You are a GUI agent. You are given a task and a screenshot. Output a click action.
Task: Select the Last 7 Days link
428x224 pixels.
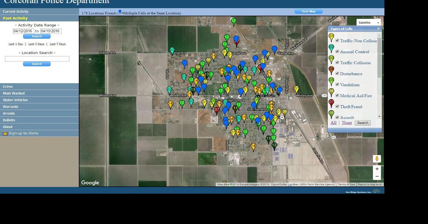(58, 44)
